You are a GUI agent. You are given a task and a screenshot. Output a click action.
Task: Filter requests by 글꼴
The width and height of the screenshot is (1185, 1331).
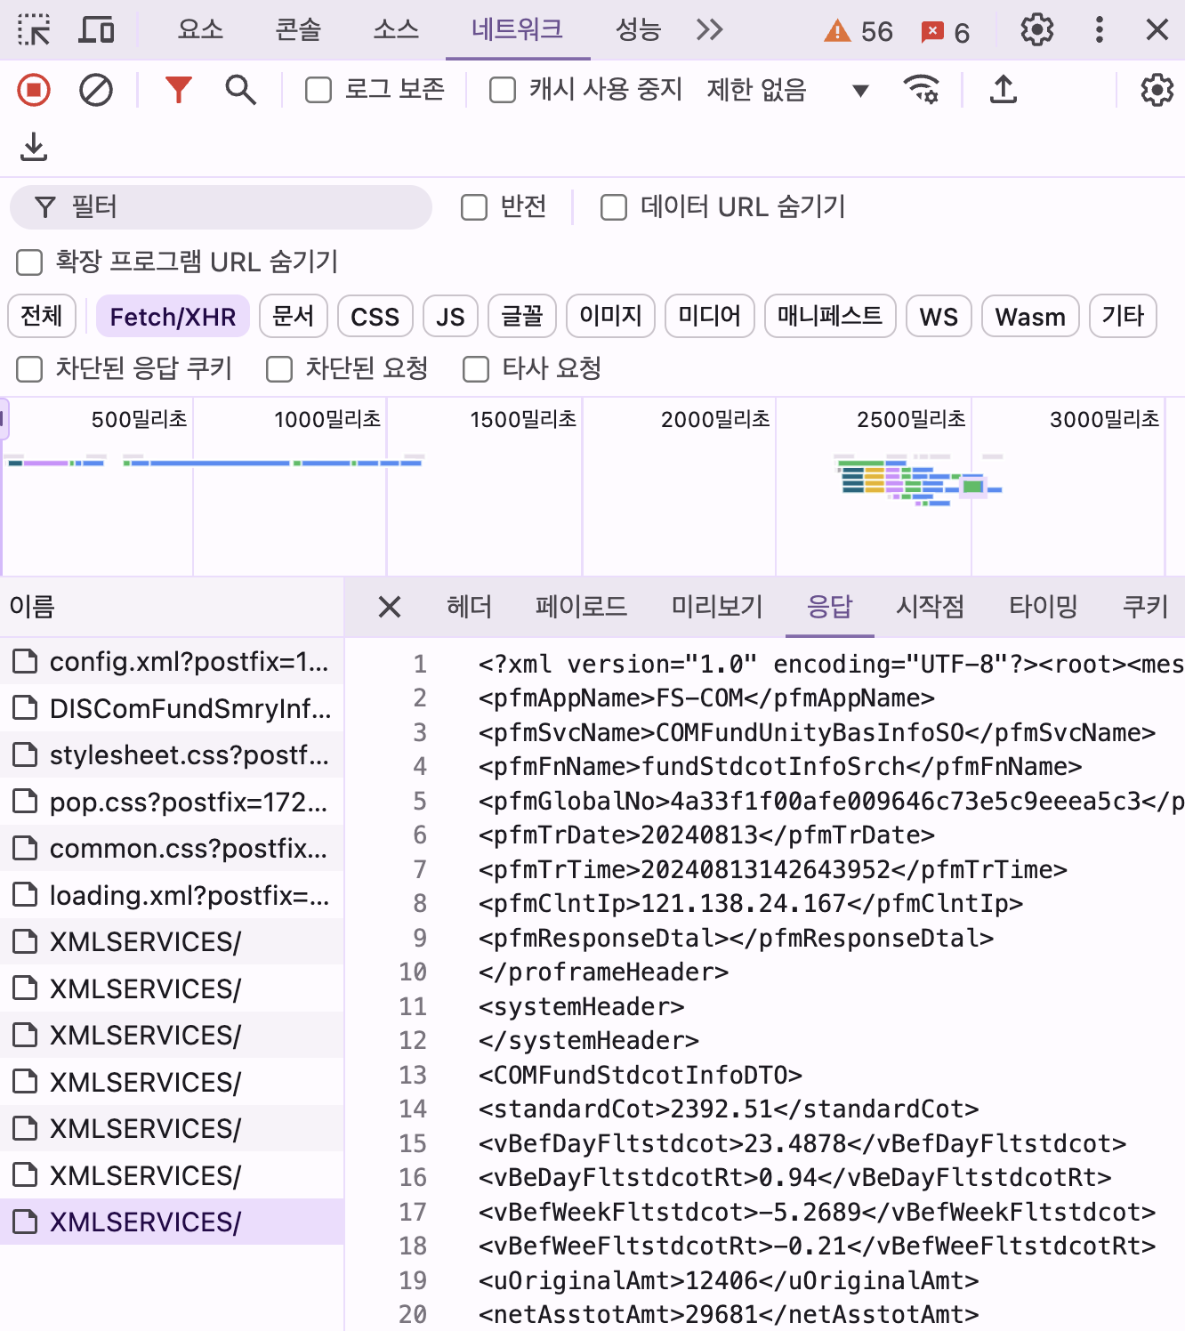tap(522, 316)
